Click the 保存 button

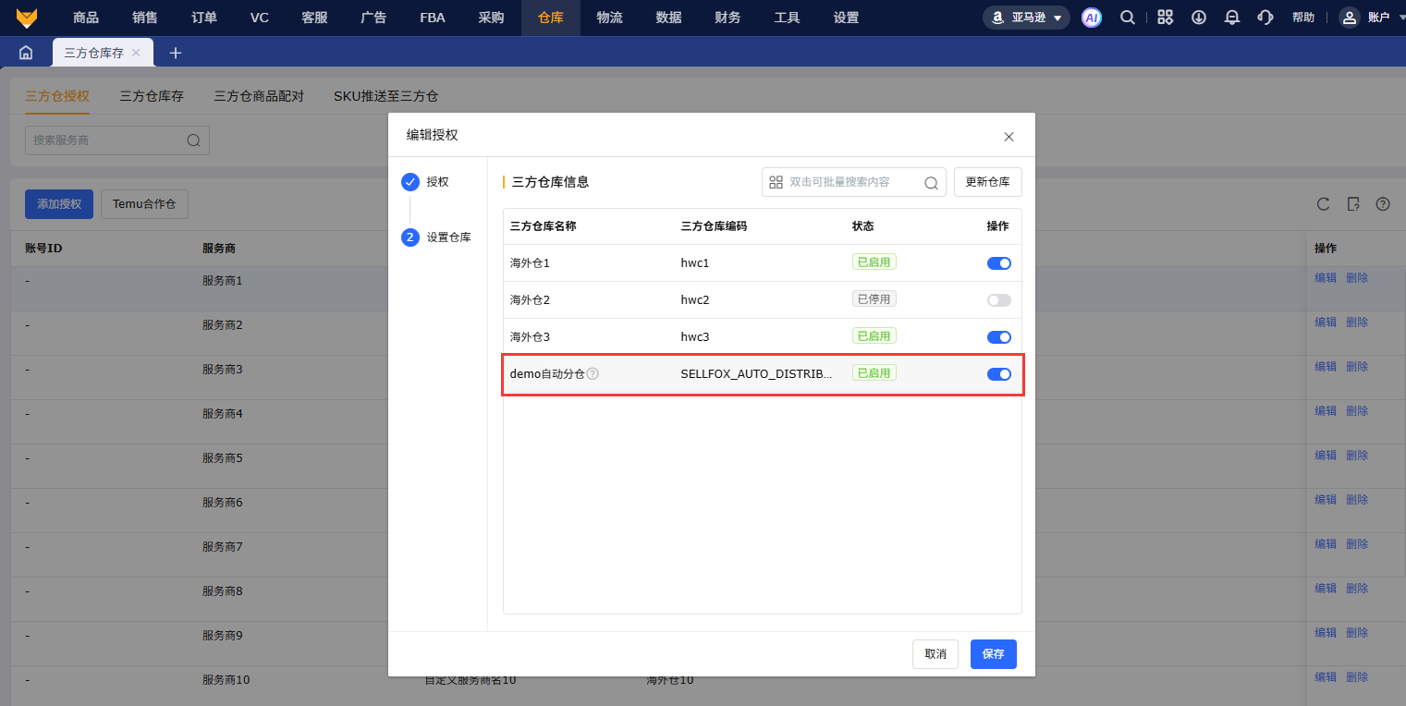(x=994, y=654)
